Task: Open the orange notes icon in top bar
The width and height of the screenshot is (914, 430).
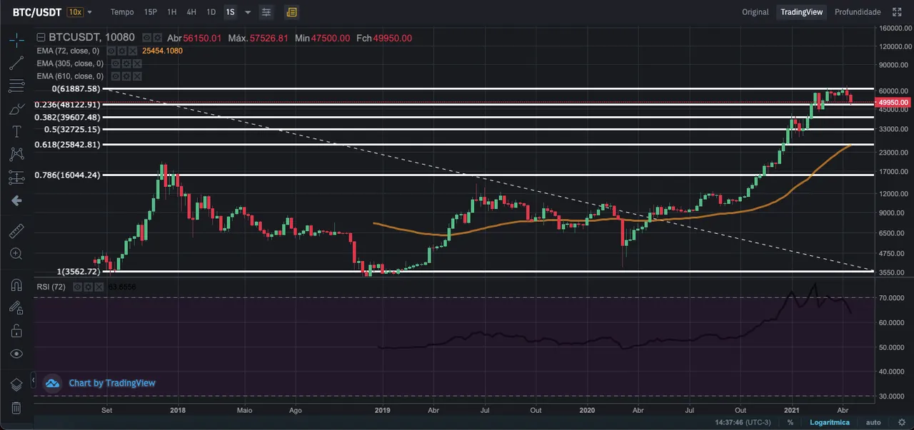Action: (291, 12)
